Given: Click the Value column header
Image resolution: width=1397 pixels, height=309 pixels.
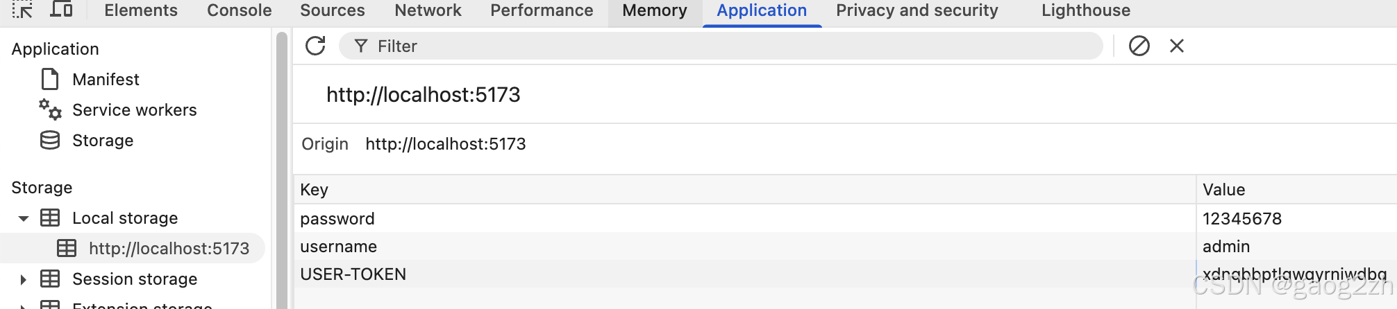Looking at the screenshot, I should (1223, 190).
